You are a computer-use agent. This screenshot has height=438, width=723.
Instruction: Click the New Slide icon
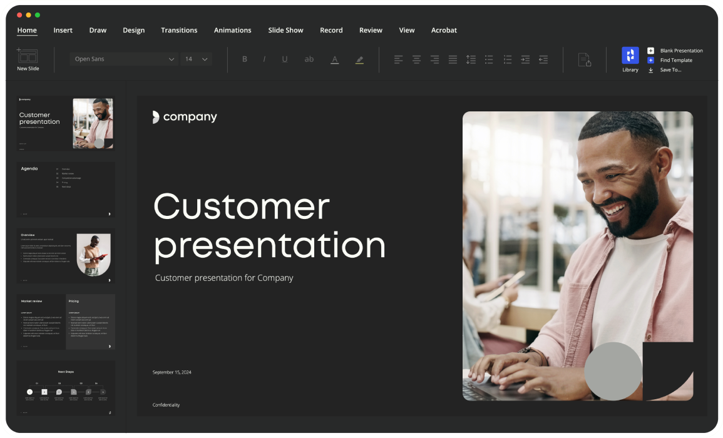tap(28, 56)
